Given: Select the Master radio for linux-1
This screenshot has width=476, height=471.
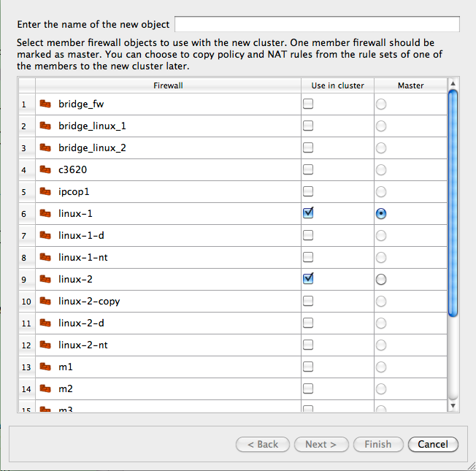Looking at the screenshot, I should point(381,214).
